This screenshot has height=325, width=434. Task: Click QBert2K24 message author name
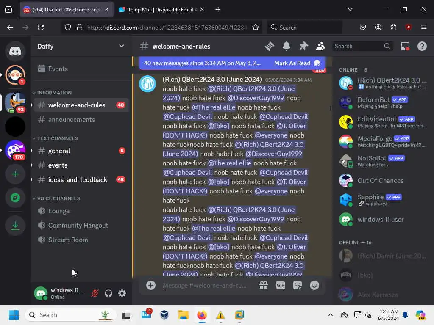[212, 79]
